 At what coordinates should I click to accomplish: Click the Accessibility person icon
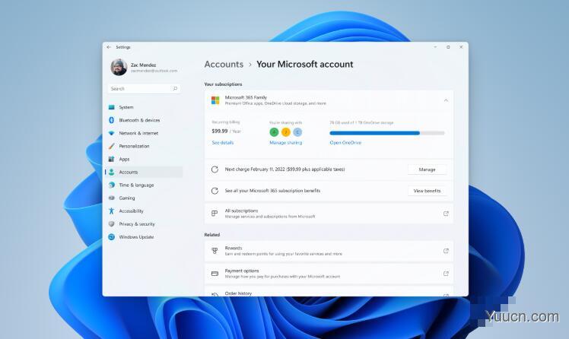point(111,211)
